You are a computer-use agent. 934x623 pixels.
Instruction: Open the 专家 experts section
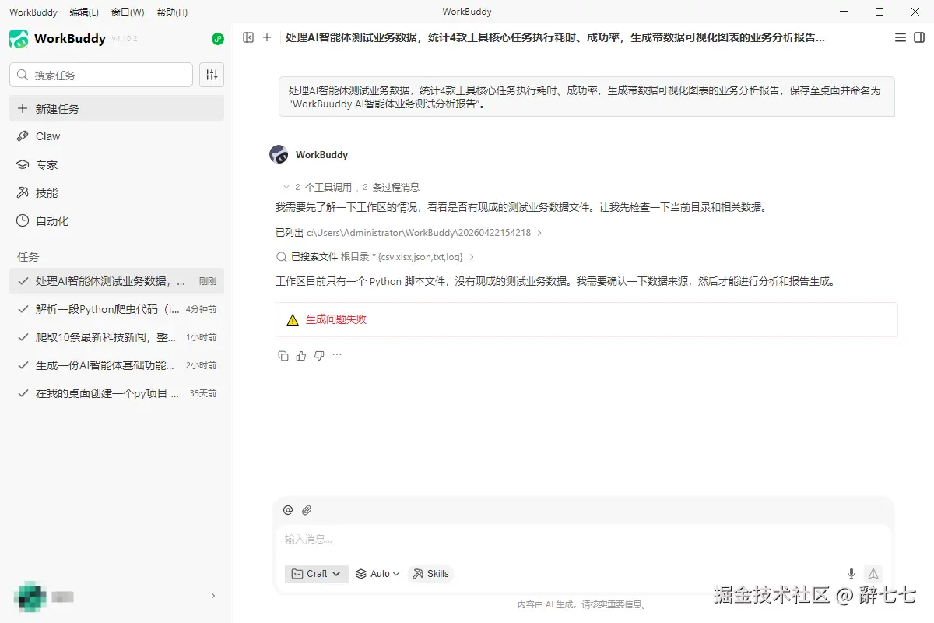click(117, 165)
